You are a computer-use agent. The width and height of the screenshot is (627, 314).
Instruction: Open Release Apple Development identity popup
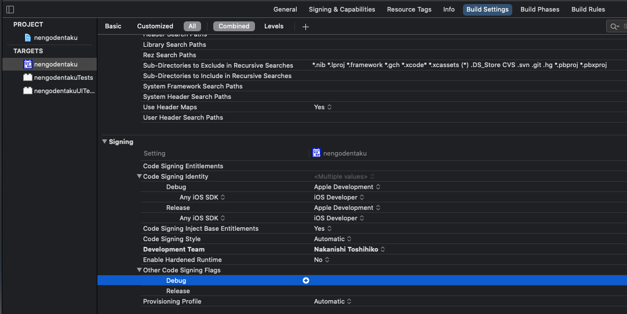click(347, 208)
